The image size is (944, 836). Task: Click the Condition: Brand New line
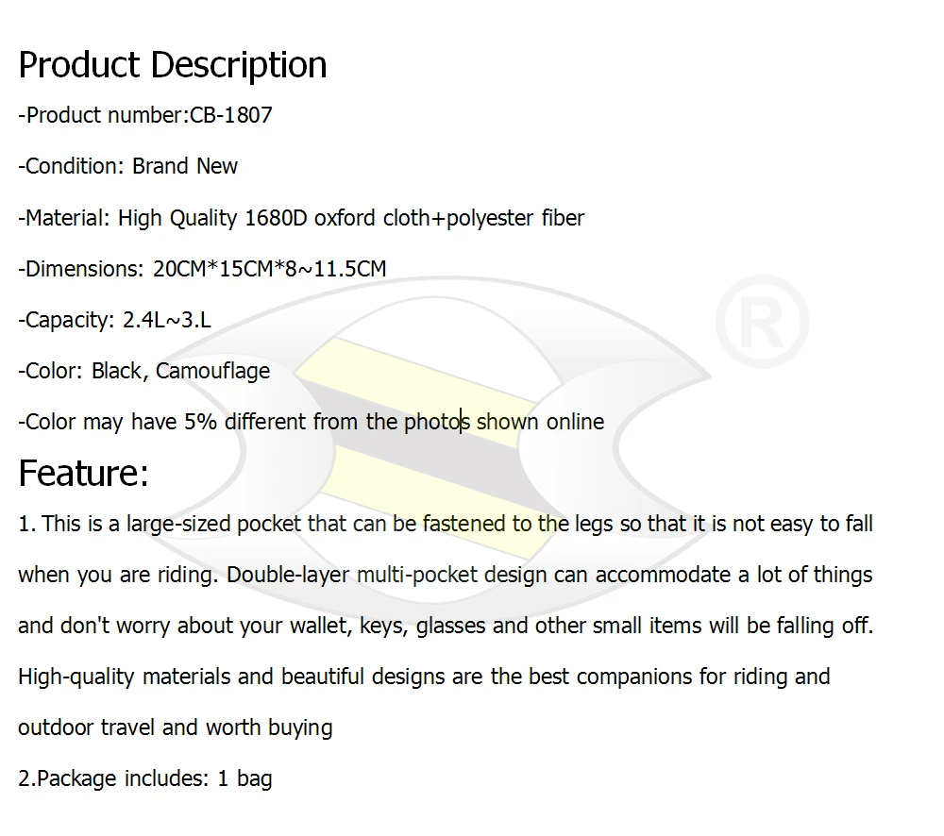point(127,166)
